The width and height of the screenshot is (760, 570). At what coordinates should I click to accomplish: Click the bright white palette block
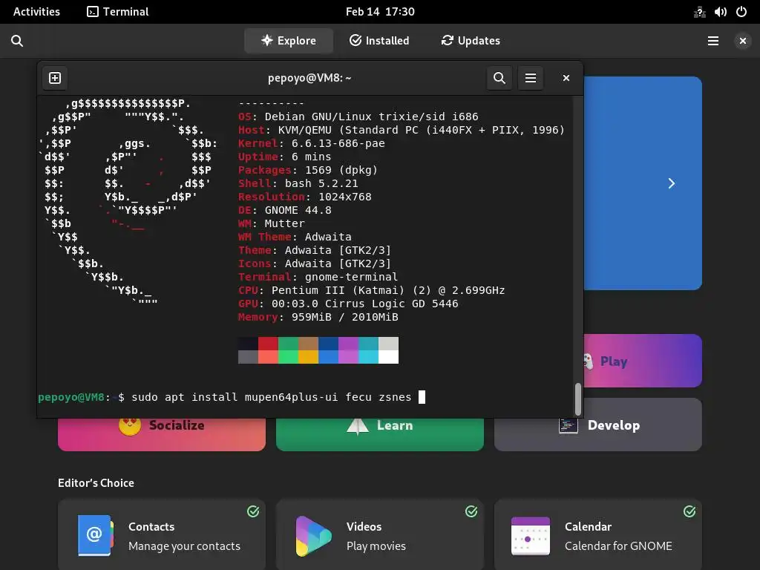389,357
